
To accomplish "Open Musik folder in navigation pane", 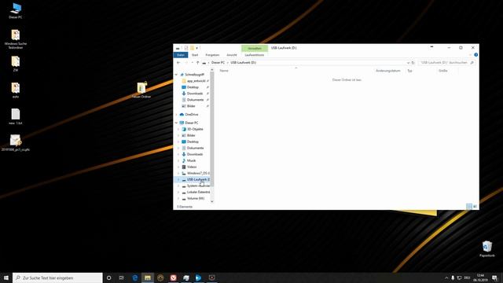I will coord(191,160).
